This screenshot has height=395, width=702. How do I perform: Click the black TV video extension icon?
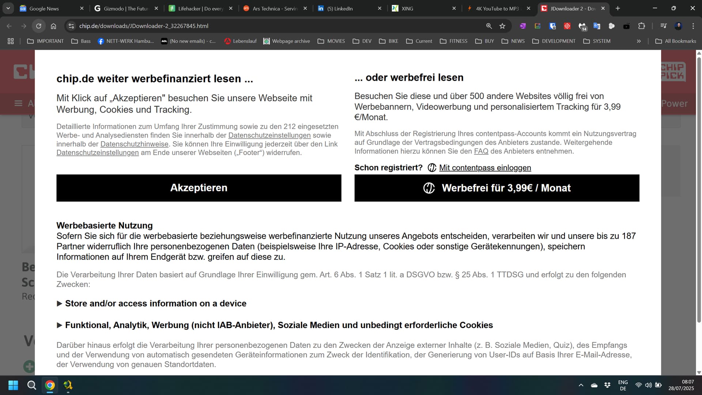pos(626,26)
